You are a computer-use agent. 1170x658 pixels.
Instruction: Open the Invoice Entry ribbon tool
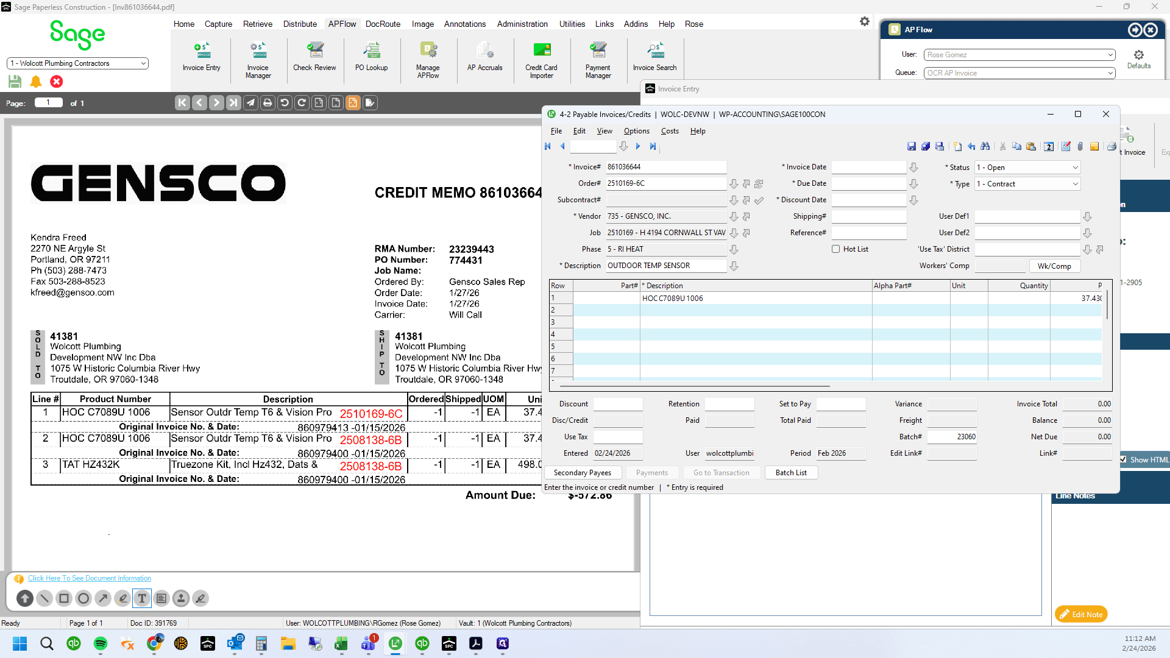[x=201, y=57]
